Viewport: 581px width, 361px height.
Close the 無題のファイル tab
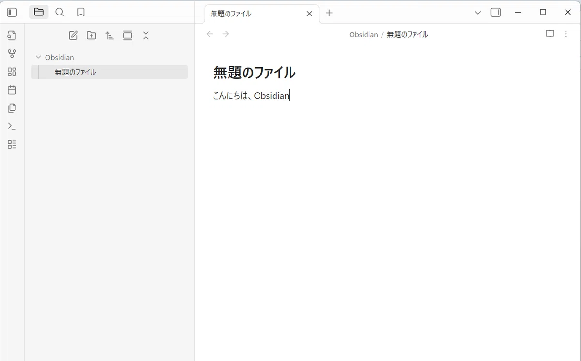[310, 14]
